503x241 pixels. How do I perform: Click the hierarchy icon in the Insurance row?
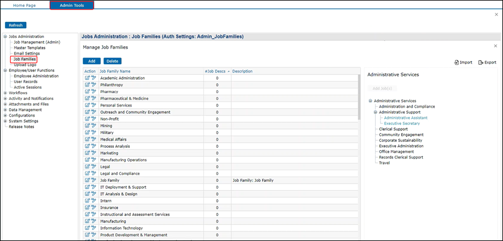point(93,208)
